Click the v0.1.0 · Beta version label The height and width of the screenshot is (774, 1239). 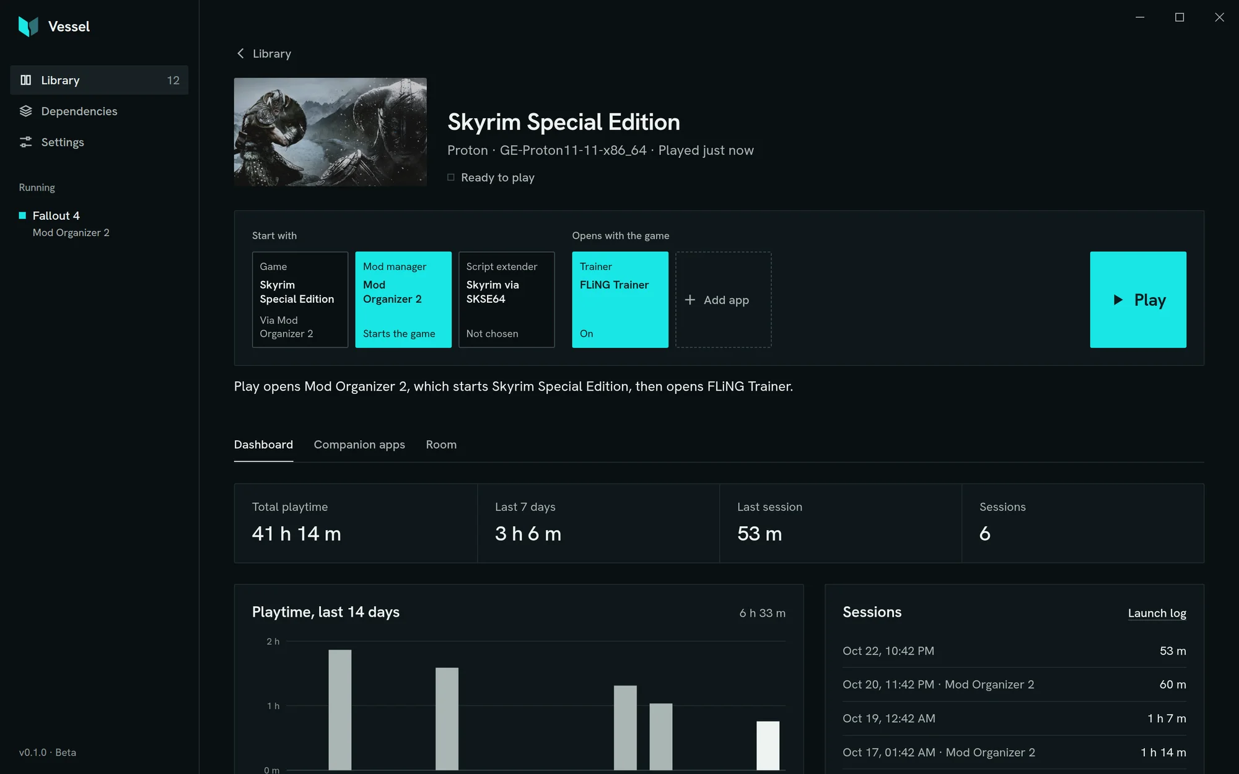pyautogui.click(x=48, y=752)
